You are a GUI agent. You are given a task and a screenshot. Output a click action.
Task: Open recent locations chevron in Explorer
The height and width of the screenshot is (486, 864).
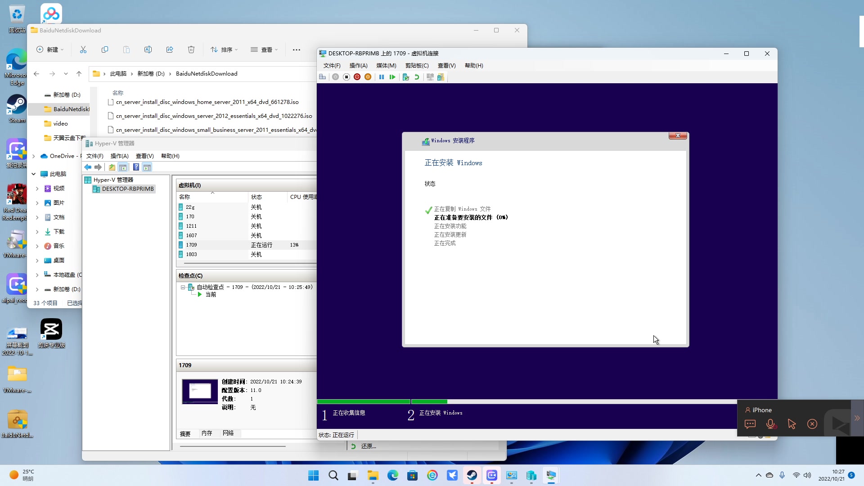(66, 74)
